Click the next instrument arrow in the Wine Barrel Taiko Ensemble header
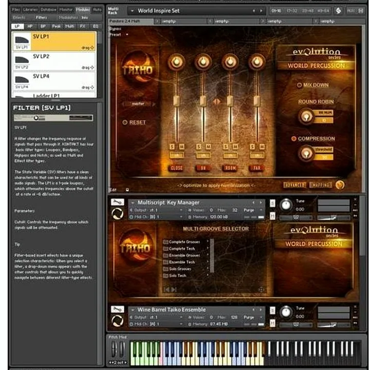The width and height of the screenshot is (370, 370). tap(261, 309)
